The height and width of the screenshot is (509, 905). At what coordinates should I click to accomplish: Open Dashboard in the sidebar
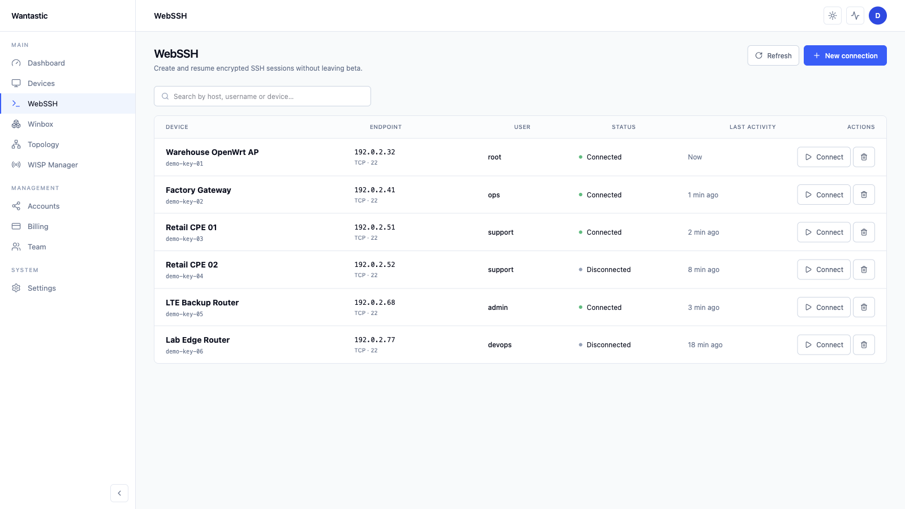click(68, 63)
